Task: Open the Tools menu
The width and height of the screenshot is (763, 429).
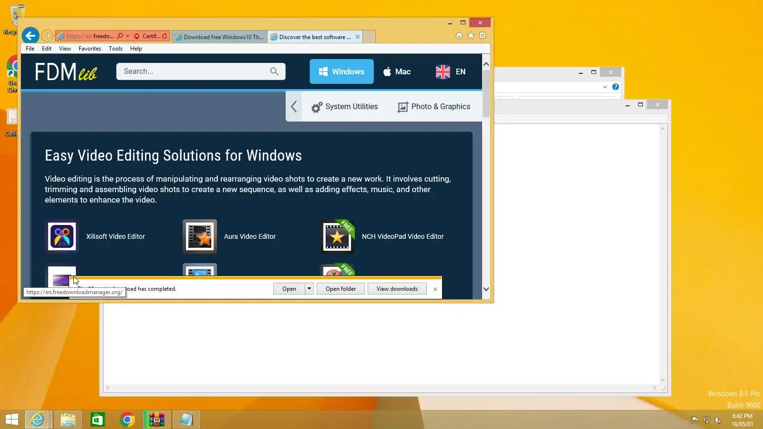Action: pos(115,49)
